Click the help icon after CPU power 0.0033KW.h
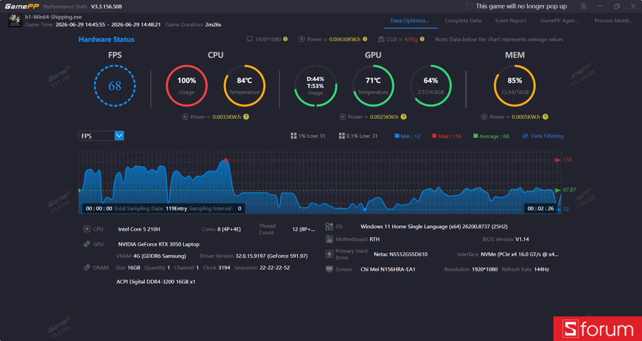This screenshot has width=642, height=341. click(246, 117)
